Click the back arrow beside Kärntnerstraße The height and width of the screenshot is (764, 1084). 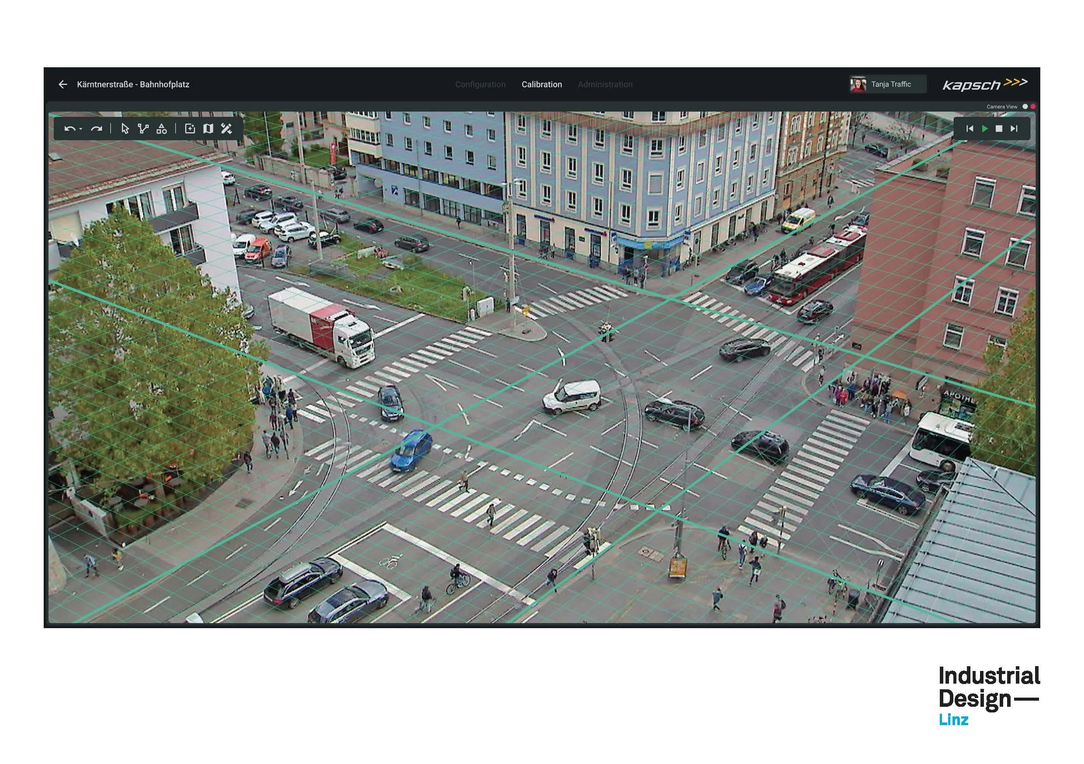tap(63, 84)
